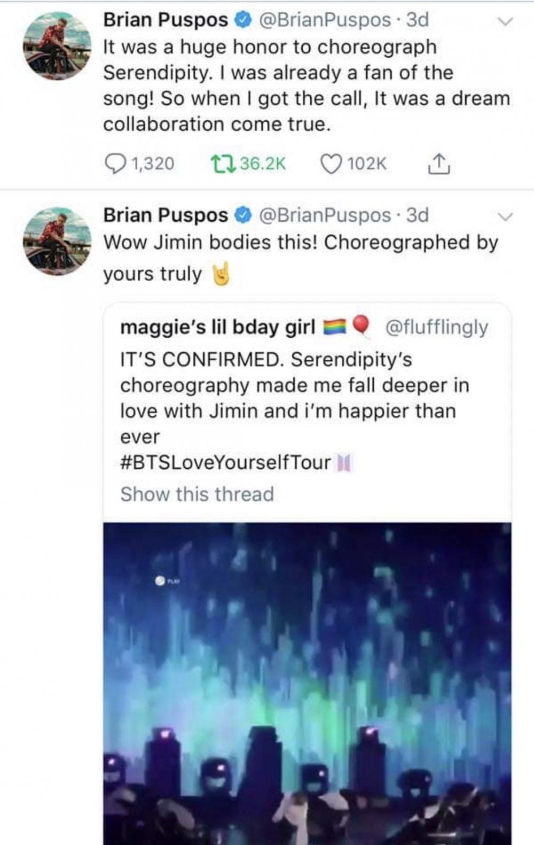Viewport: 534px width, 845px height.
Task: Open @flufflingly quoted user handle
Action: coord(436,327)
